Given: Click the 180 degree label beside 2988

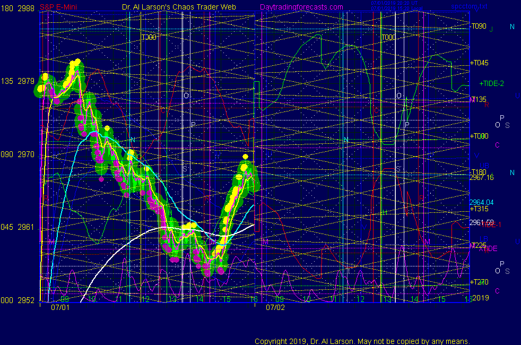Looking at the screenshot, I should click(x=7, y=8).
